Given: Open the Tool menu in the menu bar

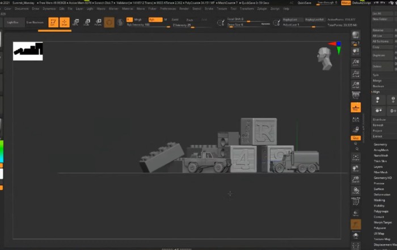Looking at the screenshot, I should 233,9.
